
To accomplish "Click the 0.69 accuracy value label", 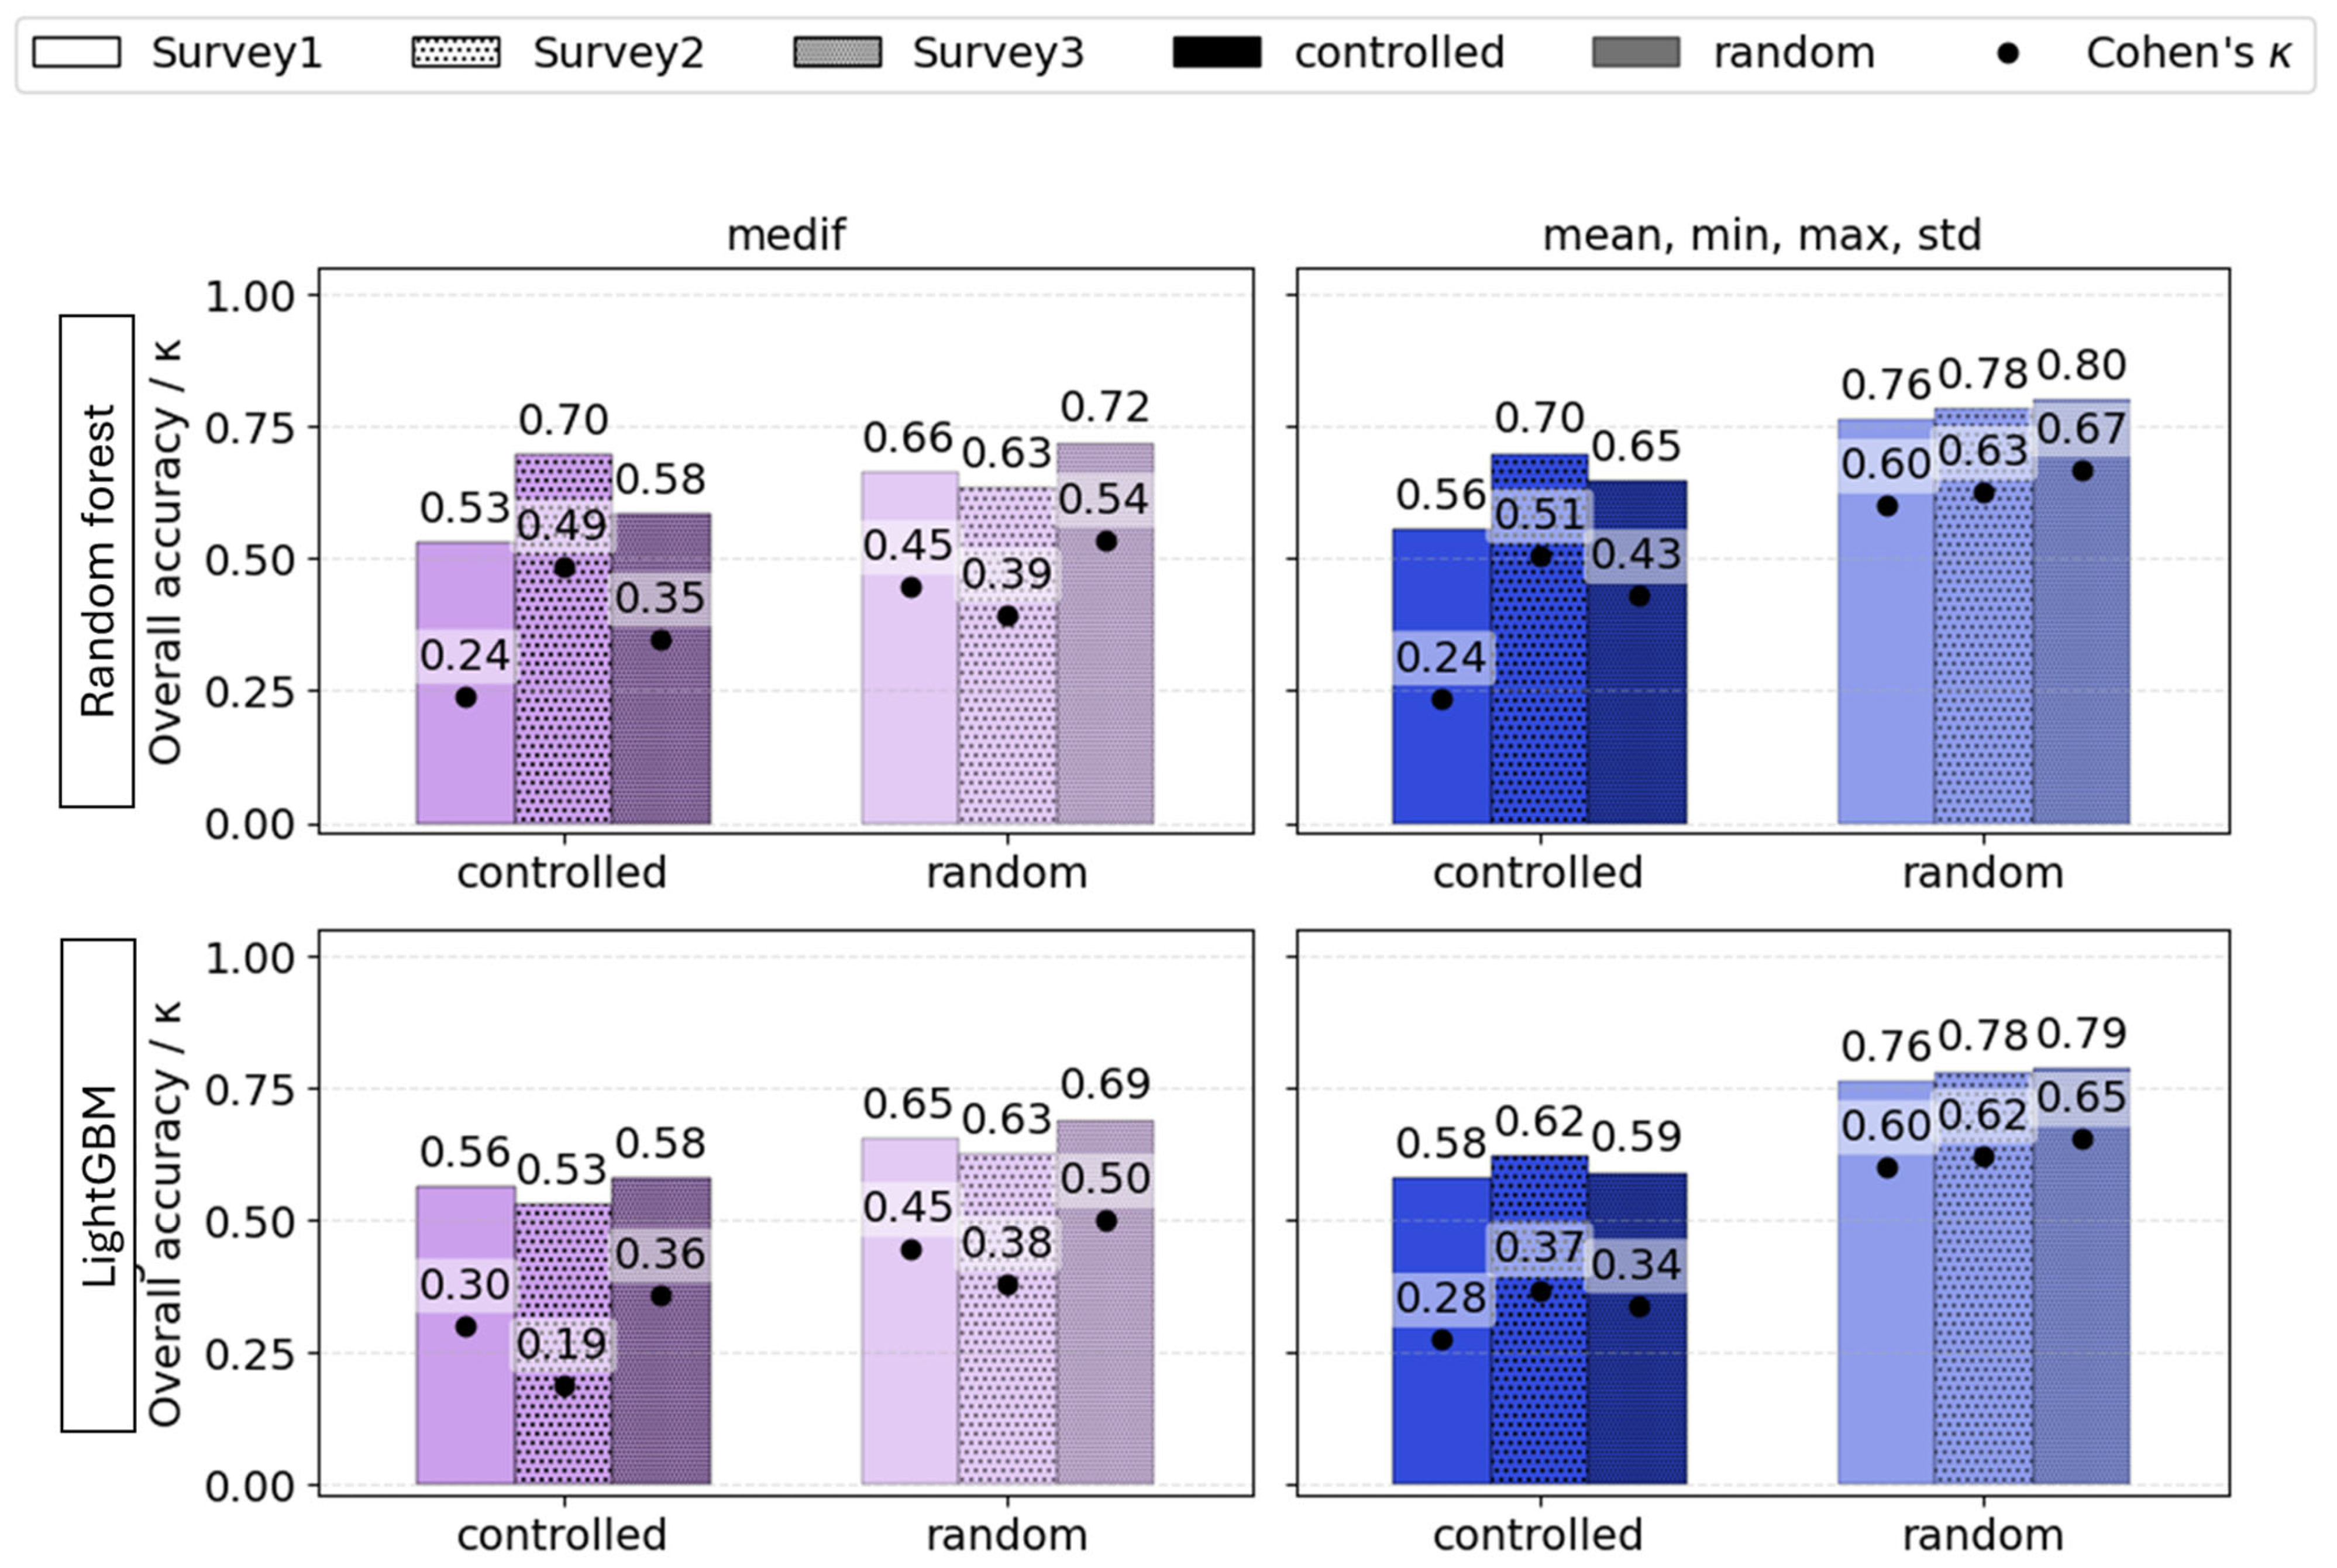I will [x=1105, y=1084].
